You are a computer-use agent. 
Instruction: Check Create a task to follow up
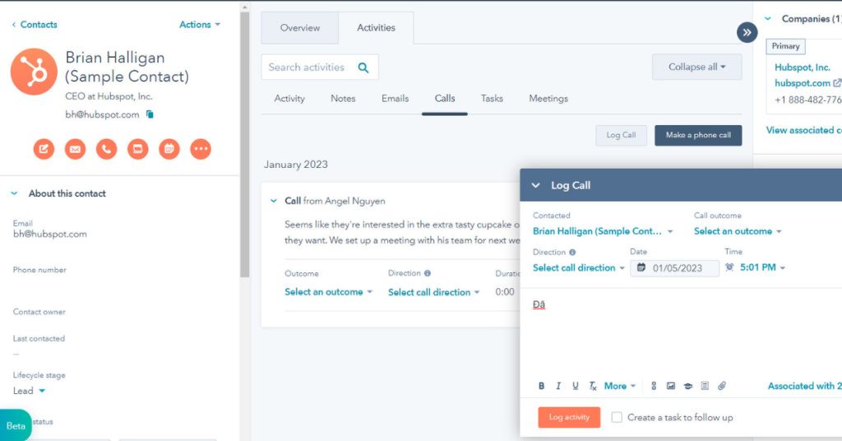click(x=617, y=417)
